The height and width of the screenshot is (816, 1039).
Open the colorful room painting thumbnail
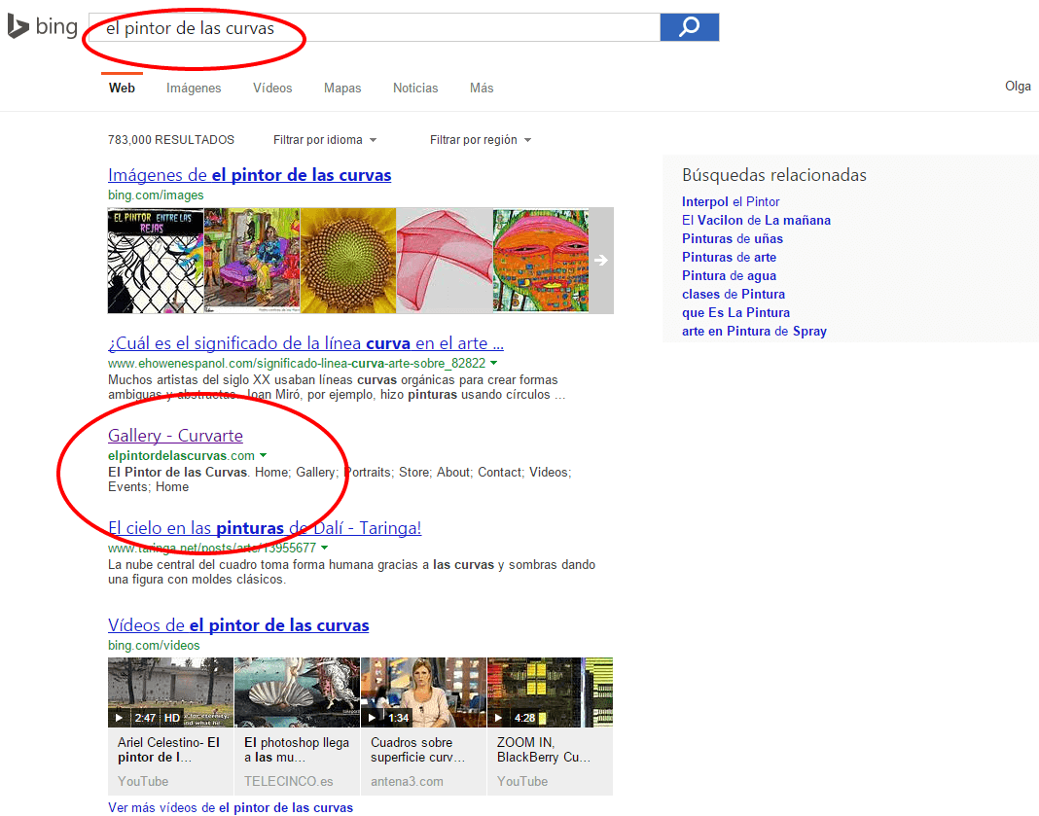click(252, 261)
